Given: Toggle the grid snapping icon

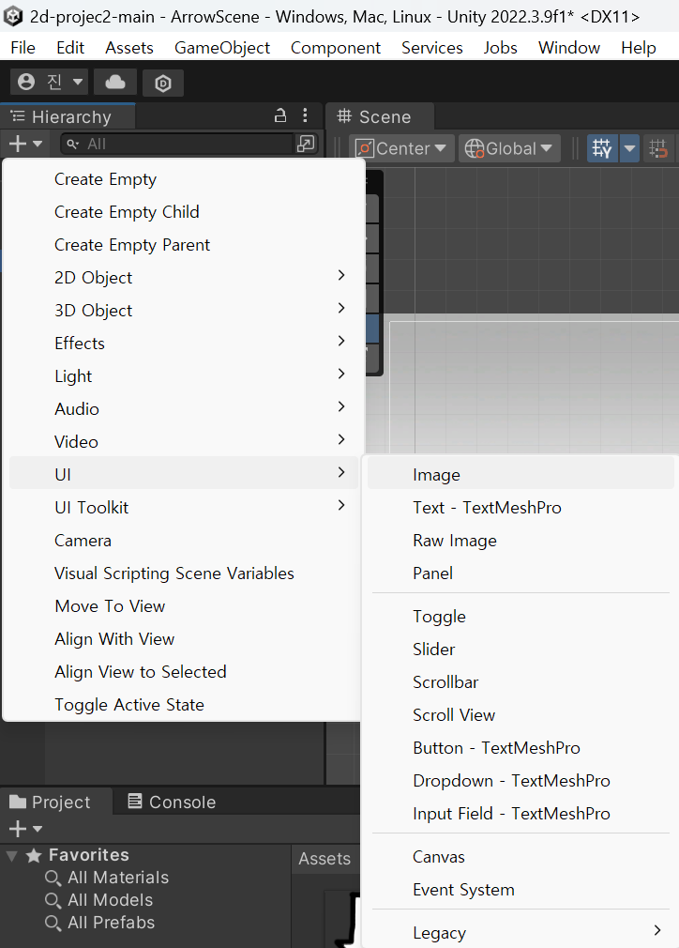Looking at the screenshot, I should (657, 148).
